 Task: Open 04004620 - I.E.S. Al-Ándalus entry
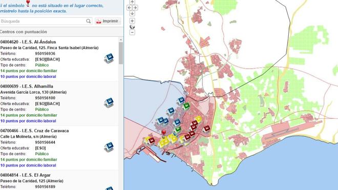tap(28, 42)
